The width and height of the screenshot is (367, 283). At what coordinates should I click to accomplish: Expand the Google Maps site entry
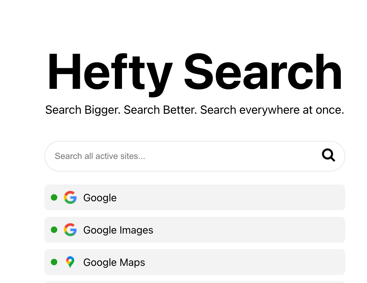[x=194, y=262]
